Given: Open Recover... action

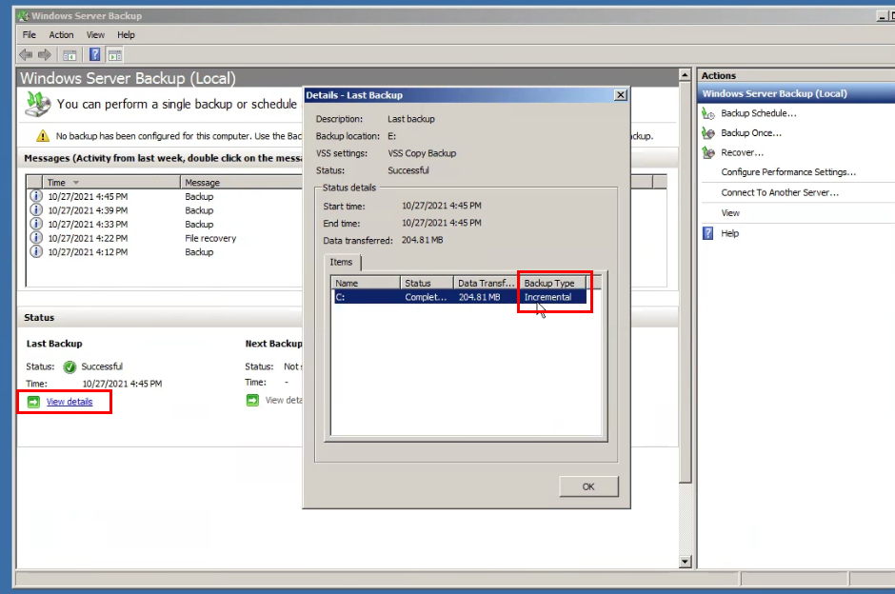Looking at the screenshot, I should click(742, 152).
